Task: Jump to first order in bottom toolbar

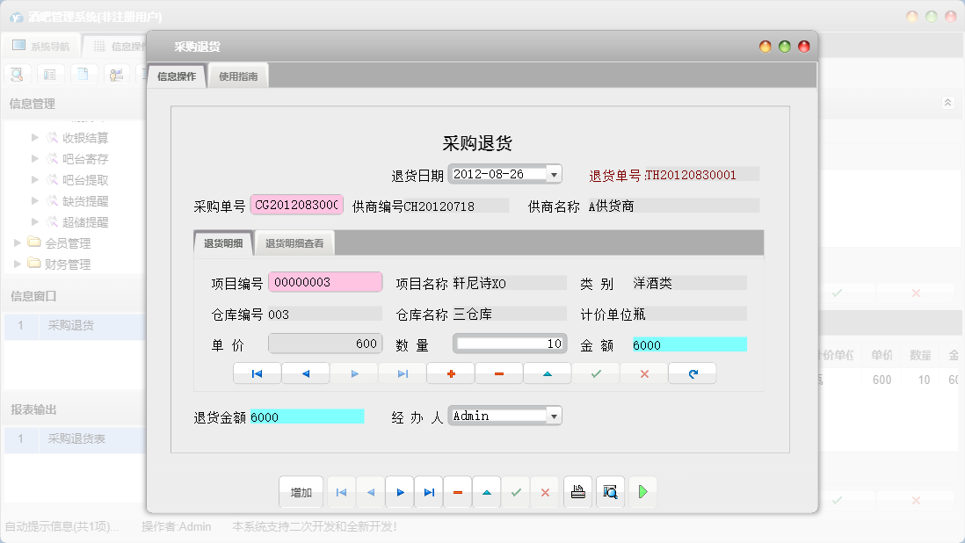Action: 342,492
